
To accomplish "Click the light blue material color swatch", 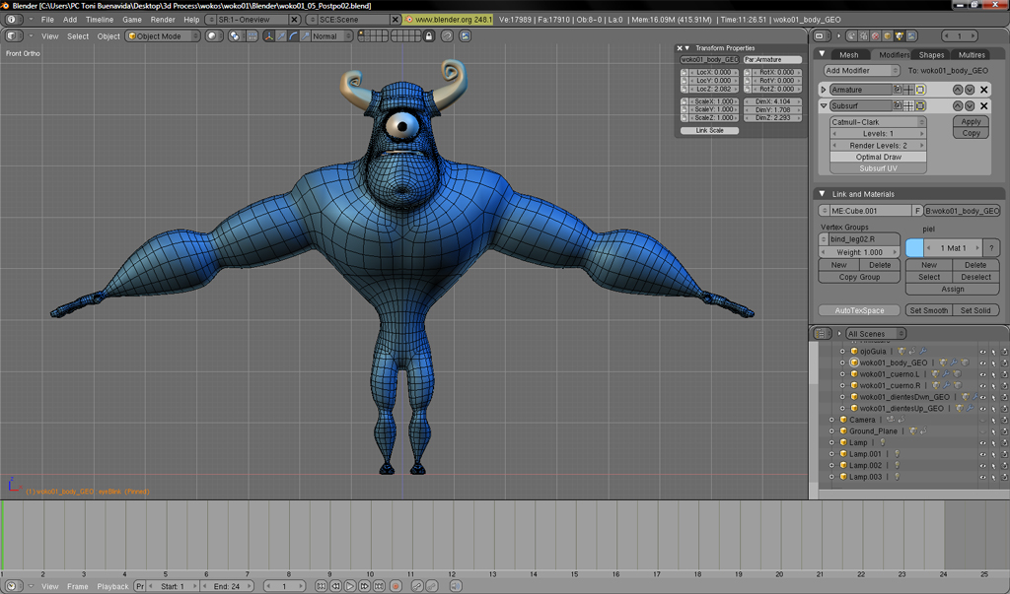I will [x=914, y=248].
